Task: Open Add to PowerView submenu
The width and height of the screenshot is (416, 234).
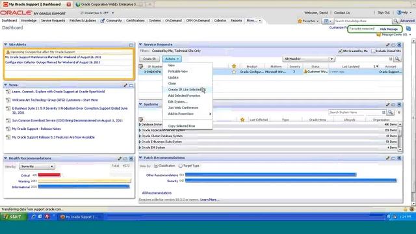Action: pos(187,114)
